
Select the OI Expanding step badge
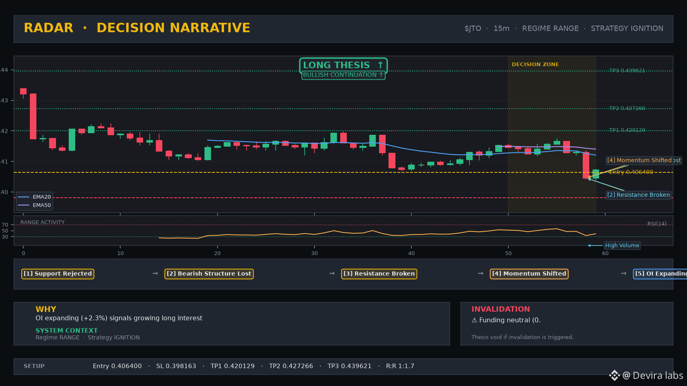660,274
